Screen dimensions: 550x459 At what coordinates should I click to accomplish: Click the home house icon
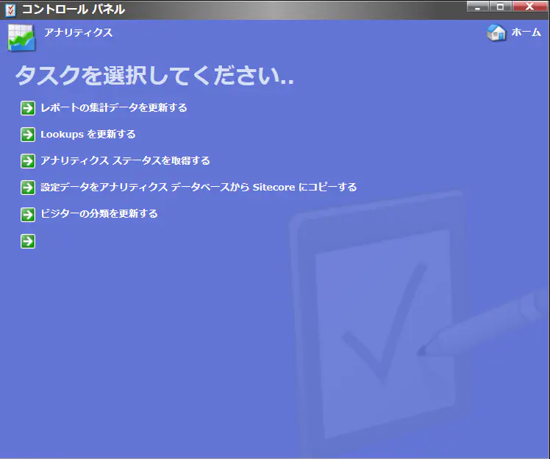click(x=496, y=32)
